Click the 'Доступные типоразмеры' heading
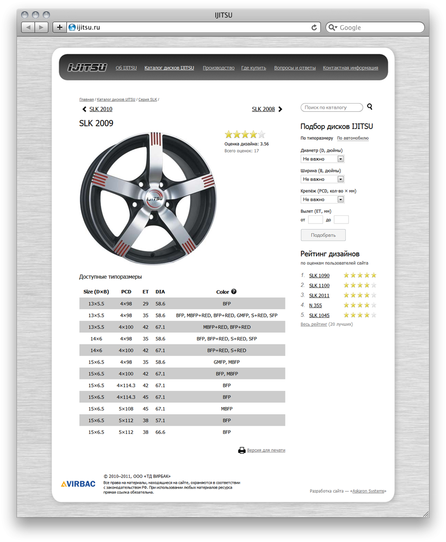446x542 pixels. pos(111,277)
